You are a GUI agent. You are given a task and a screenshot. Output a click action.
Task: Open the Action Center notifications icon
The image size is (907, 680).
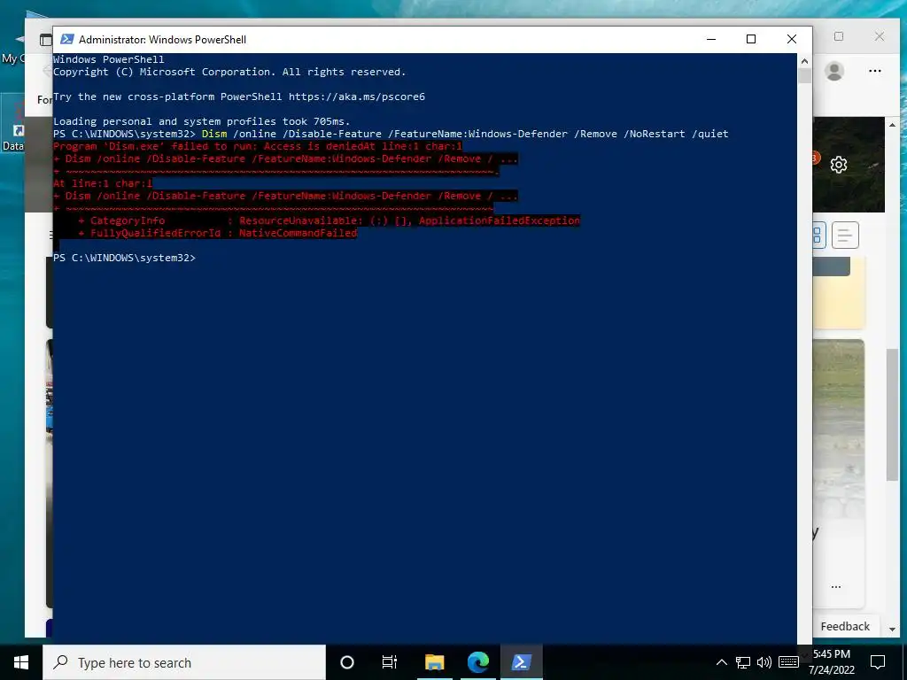coord(878,662)
